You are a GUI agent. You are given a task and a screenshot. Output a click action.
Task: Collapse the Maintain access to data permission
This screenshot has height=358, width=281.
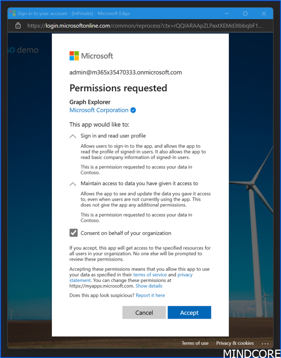(72, 184)
